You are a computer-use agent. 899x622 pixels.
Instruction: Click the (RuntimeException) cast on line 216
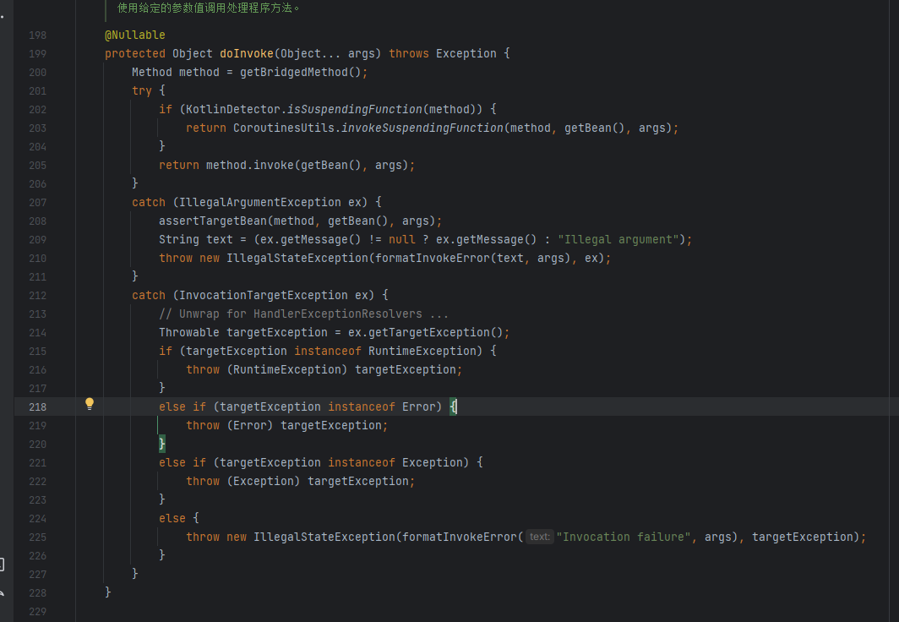[x=287, y=370]
